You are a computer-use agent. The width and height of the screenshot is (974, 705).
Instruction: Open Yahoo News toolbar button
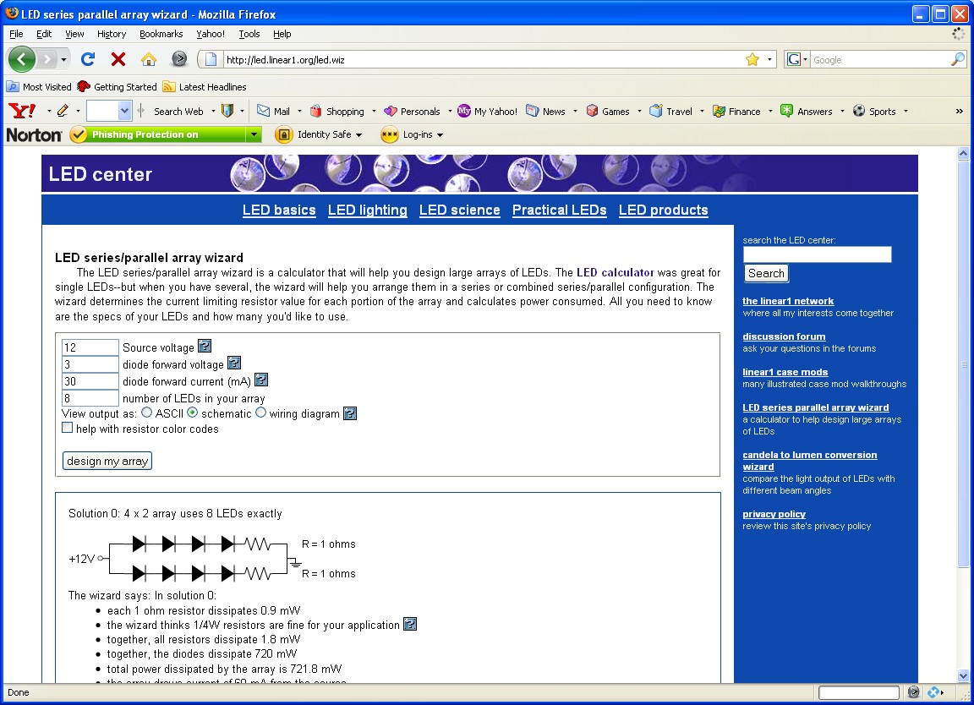coord(545,112)
